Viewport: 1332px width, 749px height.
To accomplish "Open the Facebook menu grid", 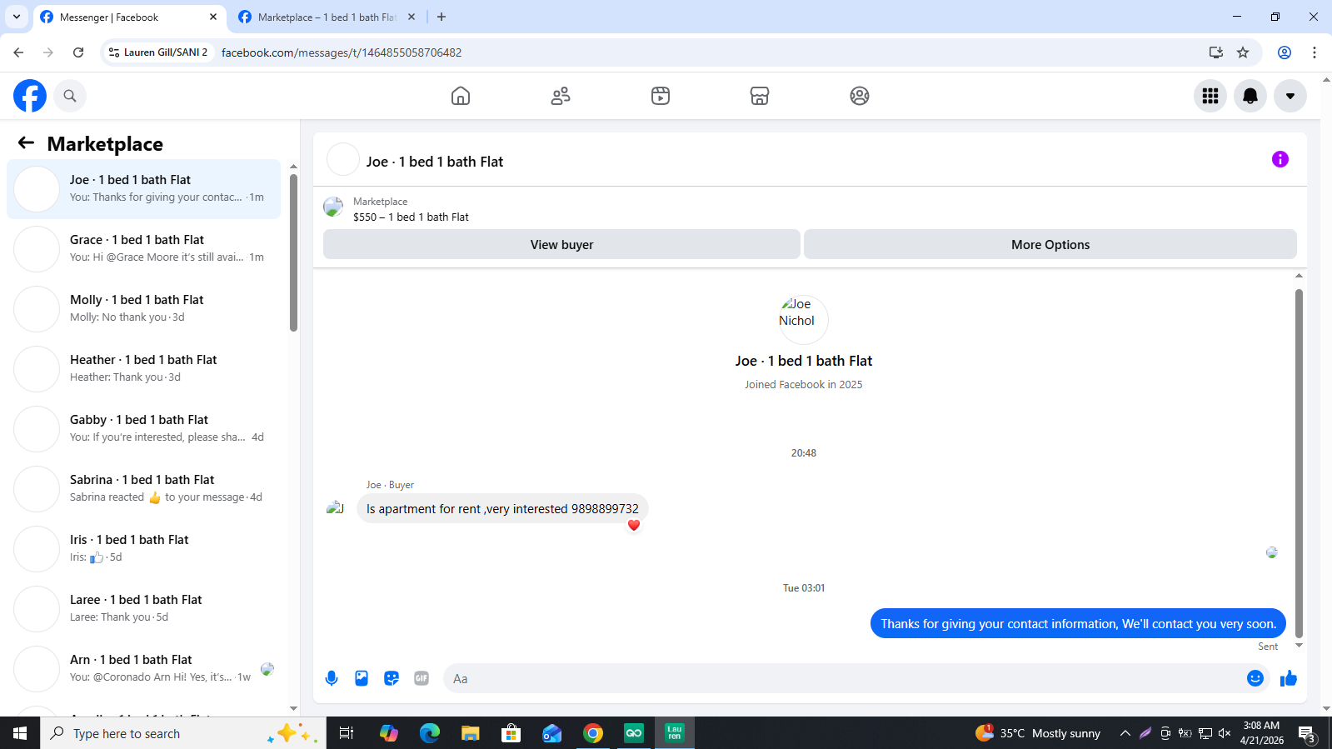I will [1210, 96].
